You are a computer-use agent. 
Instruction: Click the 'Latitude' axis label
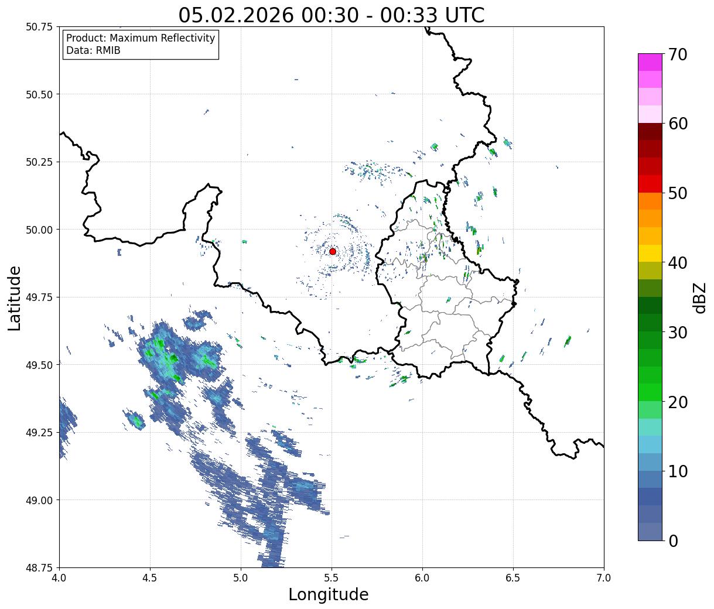pos(15,297)
